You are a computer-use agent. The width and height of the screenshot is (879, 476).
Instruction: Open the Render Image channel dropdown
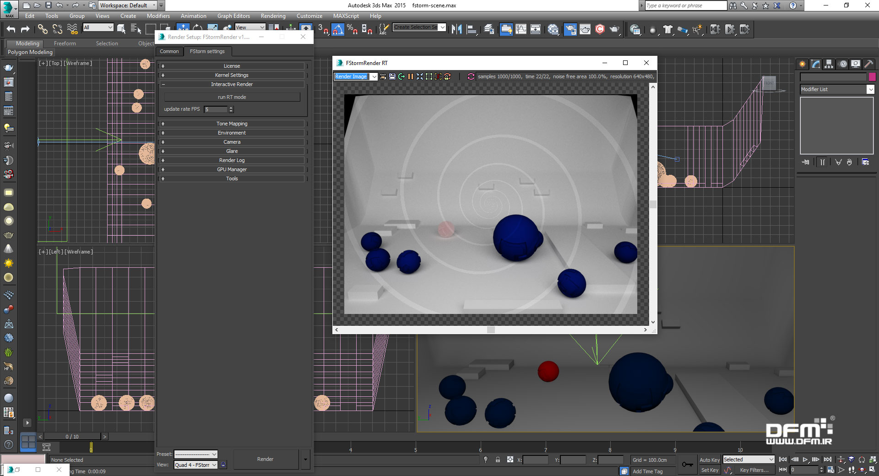coord(355,76)
